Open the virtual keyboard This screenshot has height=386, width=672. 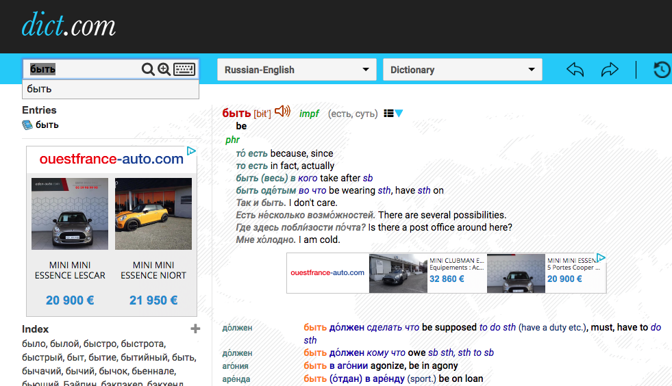tap(184, 69)
